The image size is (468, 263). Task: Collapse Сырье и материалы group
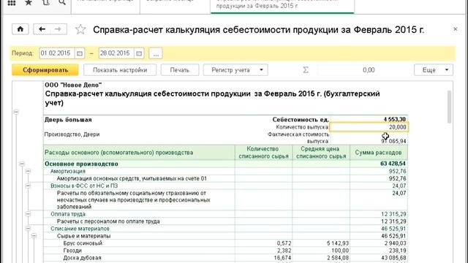coord(34,236)
